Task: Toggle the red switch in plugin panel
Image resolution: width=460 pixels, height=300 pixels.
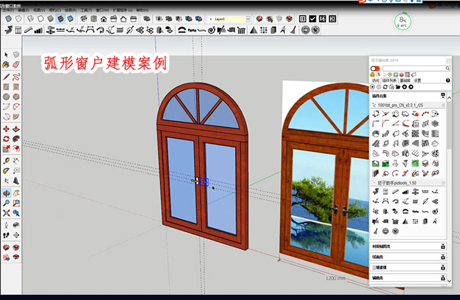Action: 375,68
